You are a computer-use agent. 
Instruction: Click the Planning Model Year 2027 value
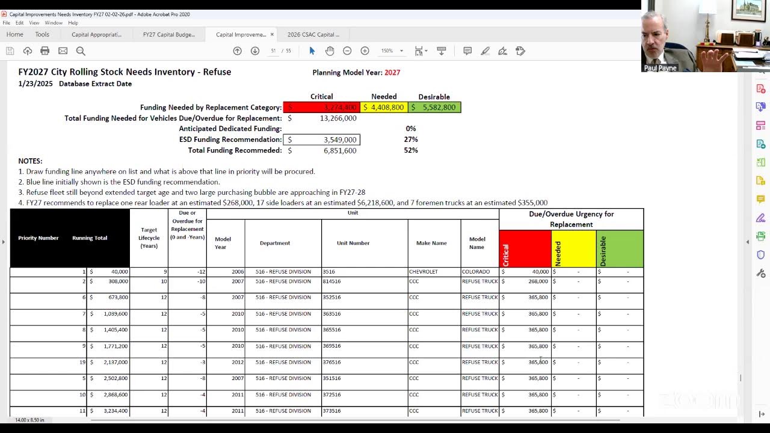point(392,73)
